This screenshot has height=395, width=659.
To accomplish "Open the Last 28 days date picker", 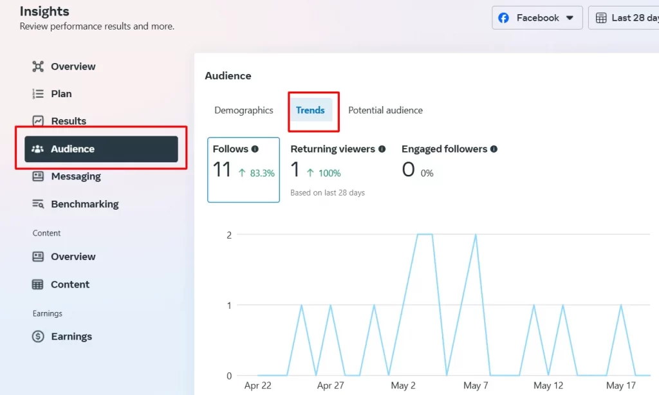I will [623, 18].
